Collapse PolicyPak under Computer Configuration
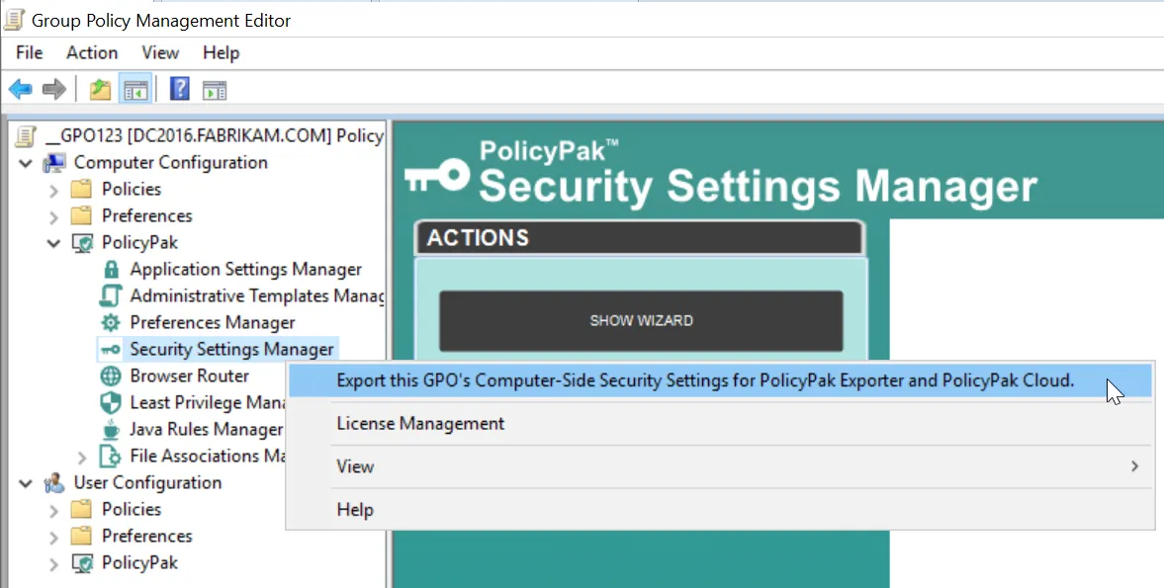The image size is (1164, 588). tap(53, 243)
